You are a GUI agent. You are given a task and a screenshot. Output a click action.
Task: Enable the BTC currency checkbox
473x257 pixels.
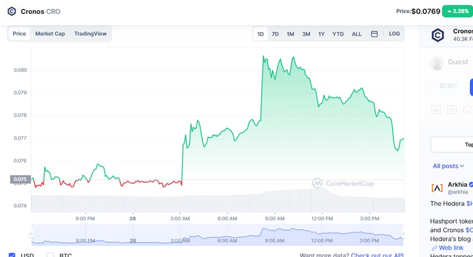[50, 255]
